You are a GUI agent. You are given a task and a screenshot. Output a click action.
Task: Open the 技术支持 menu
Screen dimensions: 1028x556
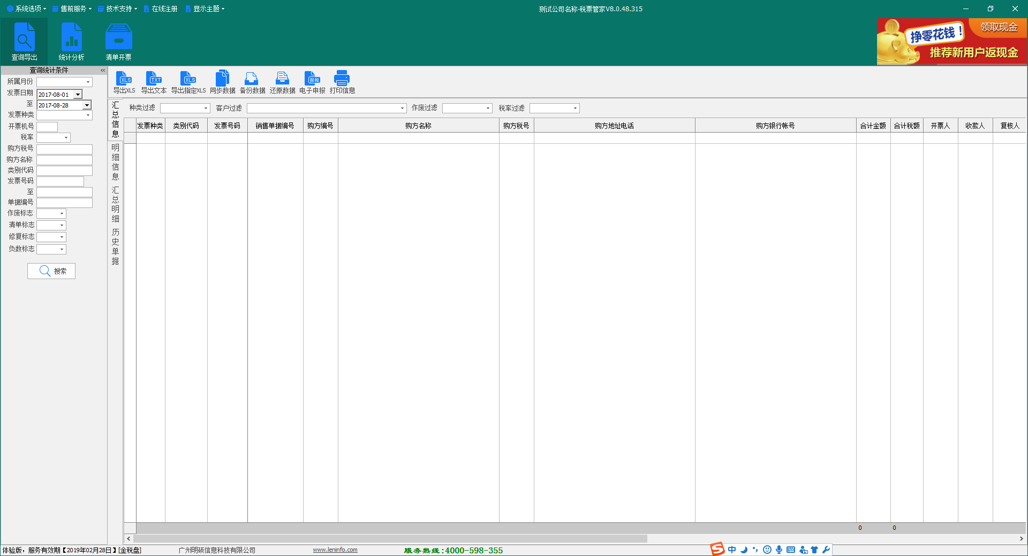tap(118, 9)
